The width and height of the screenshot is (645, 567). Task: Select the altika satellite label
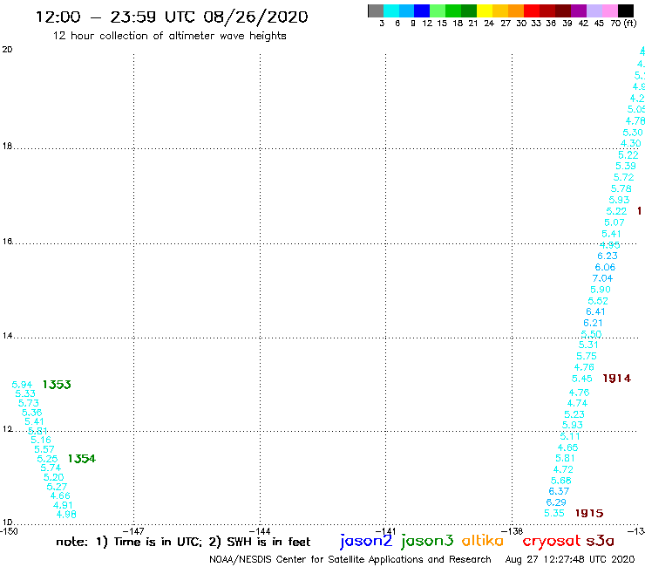pos(483,540)
